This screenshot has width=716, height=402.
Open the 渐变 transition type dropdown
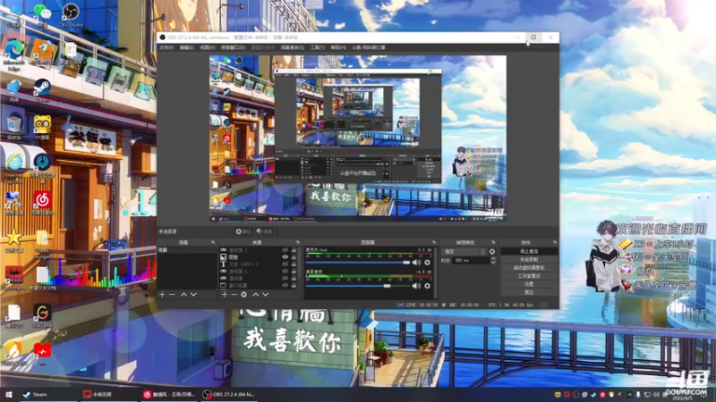coord(465,252)
